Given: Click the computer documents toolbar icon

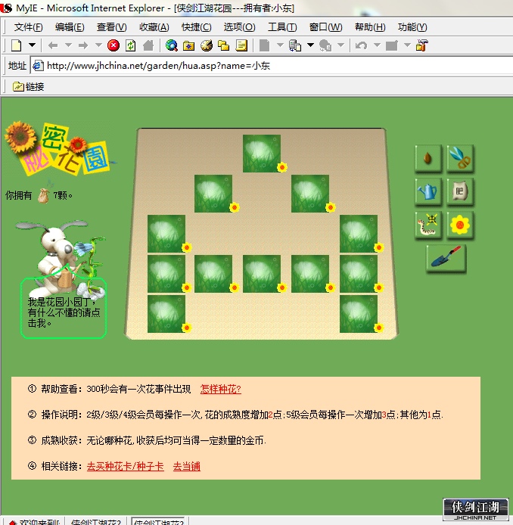Looking at the screenshot, I should [x=294, y=45].
